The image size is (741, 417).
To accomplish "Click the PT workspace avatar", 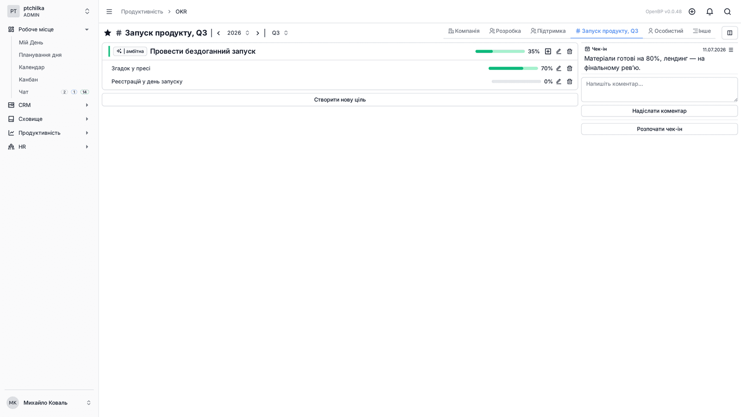I will pos(13,12).
